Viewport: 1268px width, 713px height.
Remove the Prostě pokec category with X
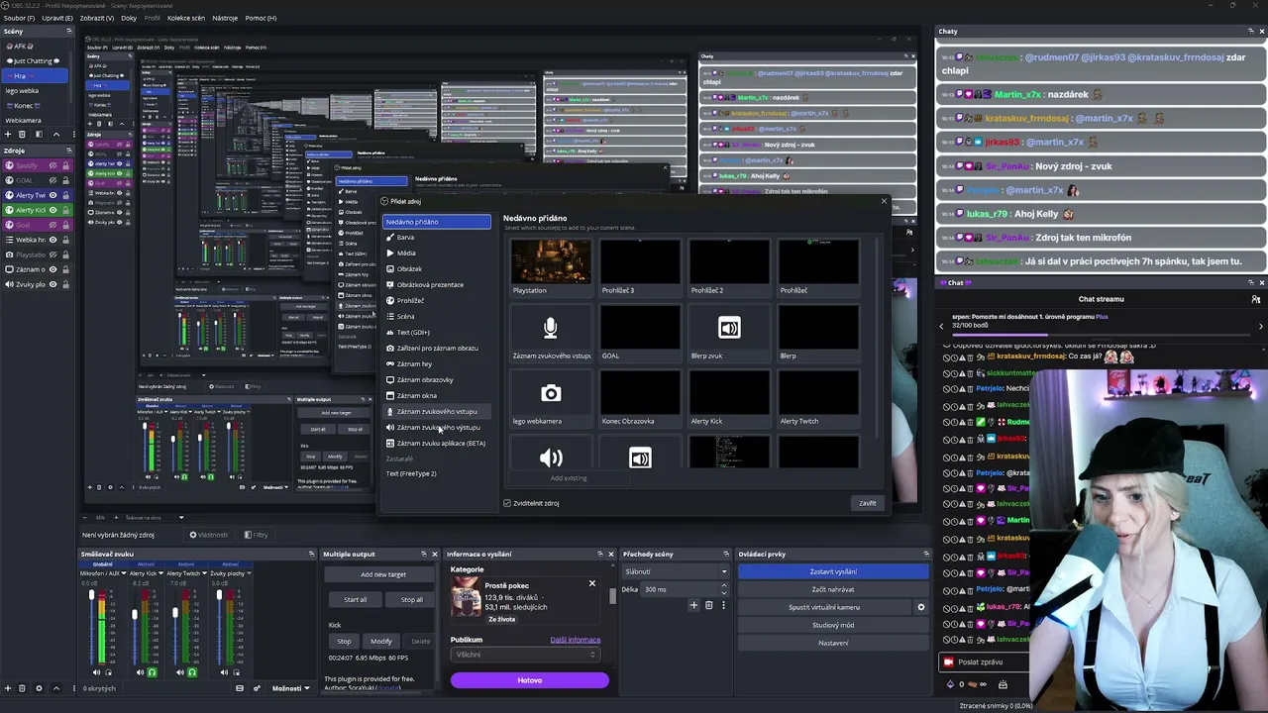[592, 583]
